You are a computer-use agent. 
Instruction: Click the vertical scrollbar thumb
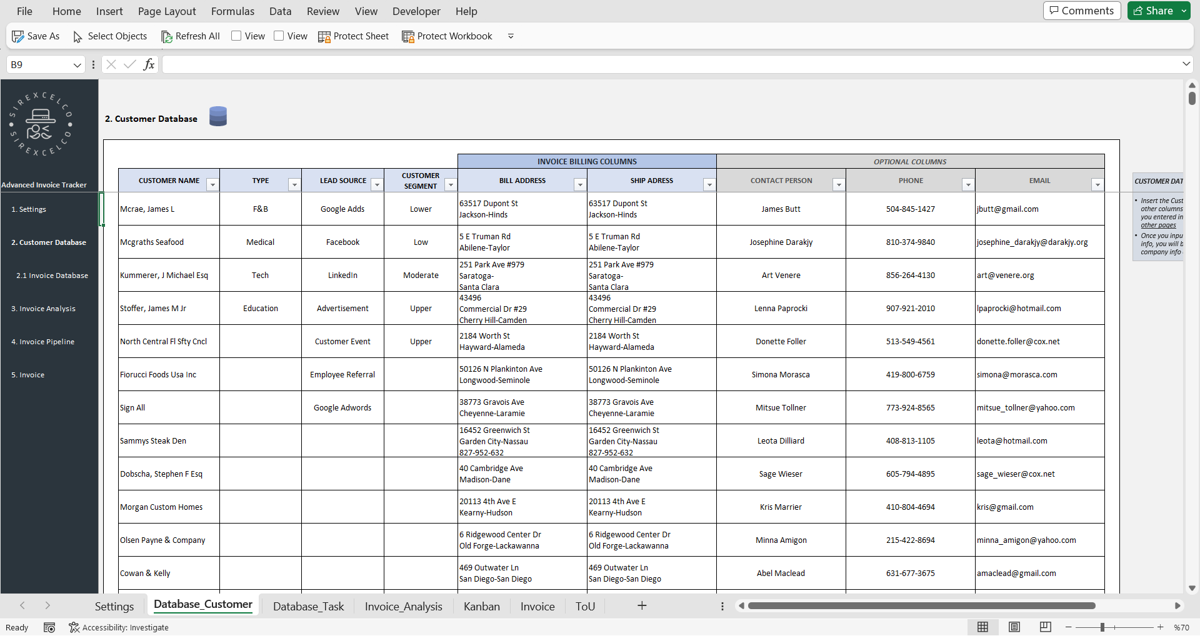pyautogui.click(x=1192, y=98)
